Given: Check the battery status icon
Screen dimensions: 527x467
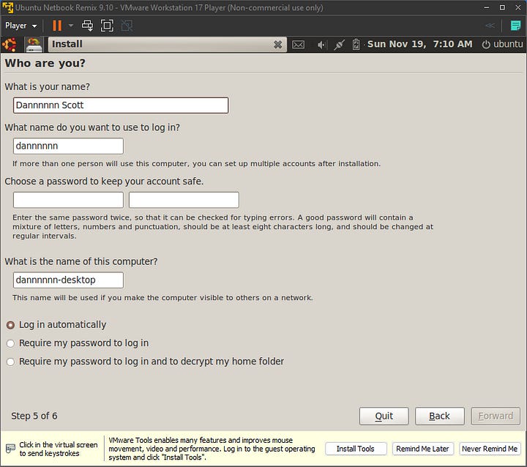Looking at the screenshot, I should (356, 45).
